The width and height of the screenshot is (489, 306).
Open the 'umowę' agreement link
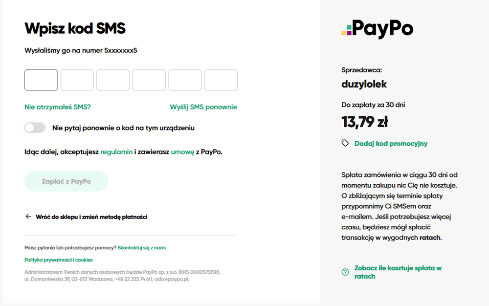(x=182, y=152)
